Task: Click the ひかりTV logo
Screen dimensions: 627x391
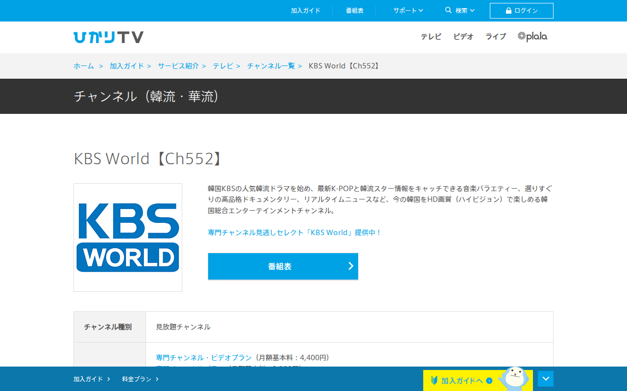Action: [108, 37]
